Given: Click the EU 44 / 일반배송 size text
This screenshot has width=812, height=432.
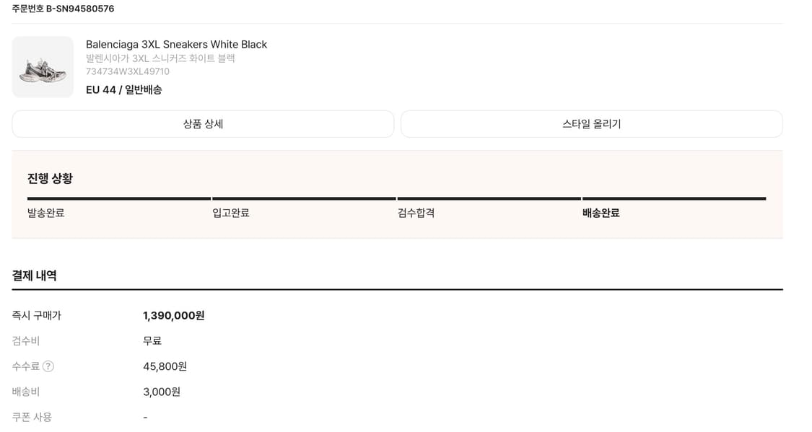Looking at the screenshot, I should point(124,89).
